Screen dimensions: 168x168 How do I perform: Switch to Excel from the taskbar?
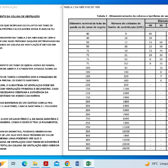[x=89, y=164]
